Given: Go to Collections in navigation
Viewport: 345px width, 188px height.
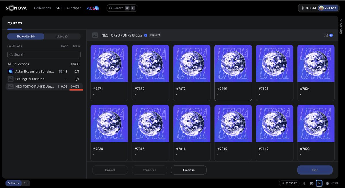Looking at the screenshot, I should click(x=43, y=8).
